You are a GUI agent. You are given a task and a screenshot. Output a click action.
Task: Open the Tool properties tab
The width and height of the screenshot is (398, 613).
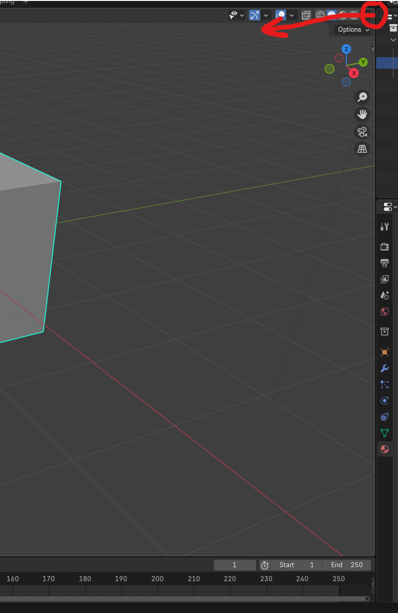click(385, 227)
